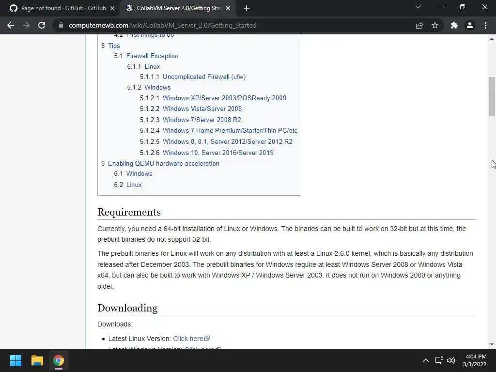The width and height of the screenshot is (496, 372).
Task: Open the Firewall Exception contents link
Action: (x=152, y=56)
